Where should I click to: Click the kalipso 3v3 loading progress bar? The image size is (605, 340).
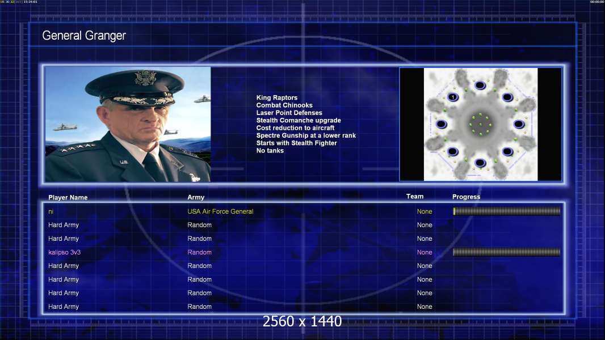[x=506, y=252]
